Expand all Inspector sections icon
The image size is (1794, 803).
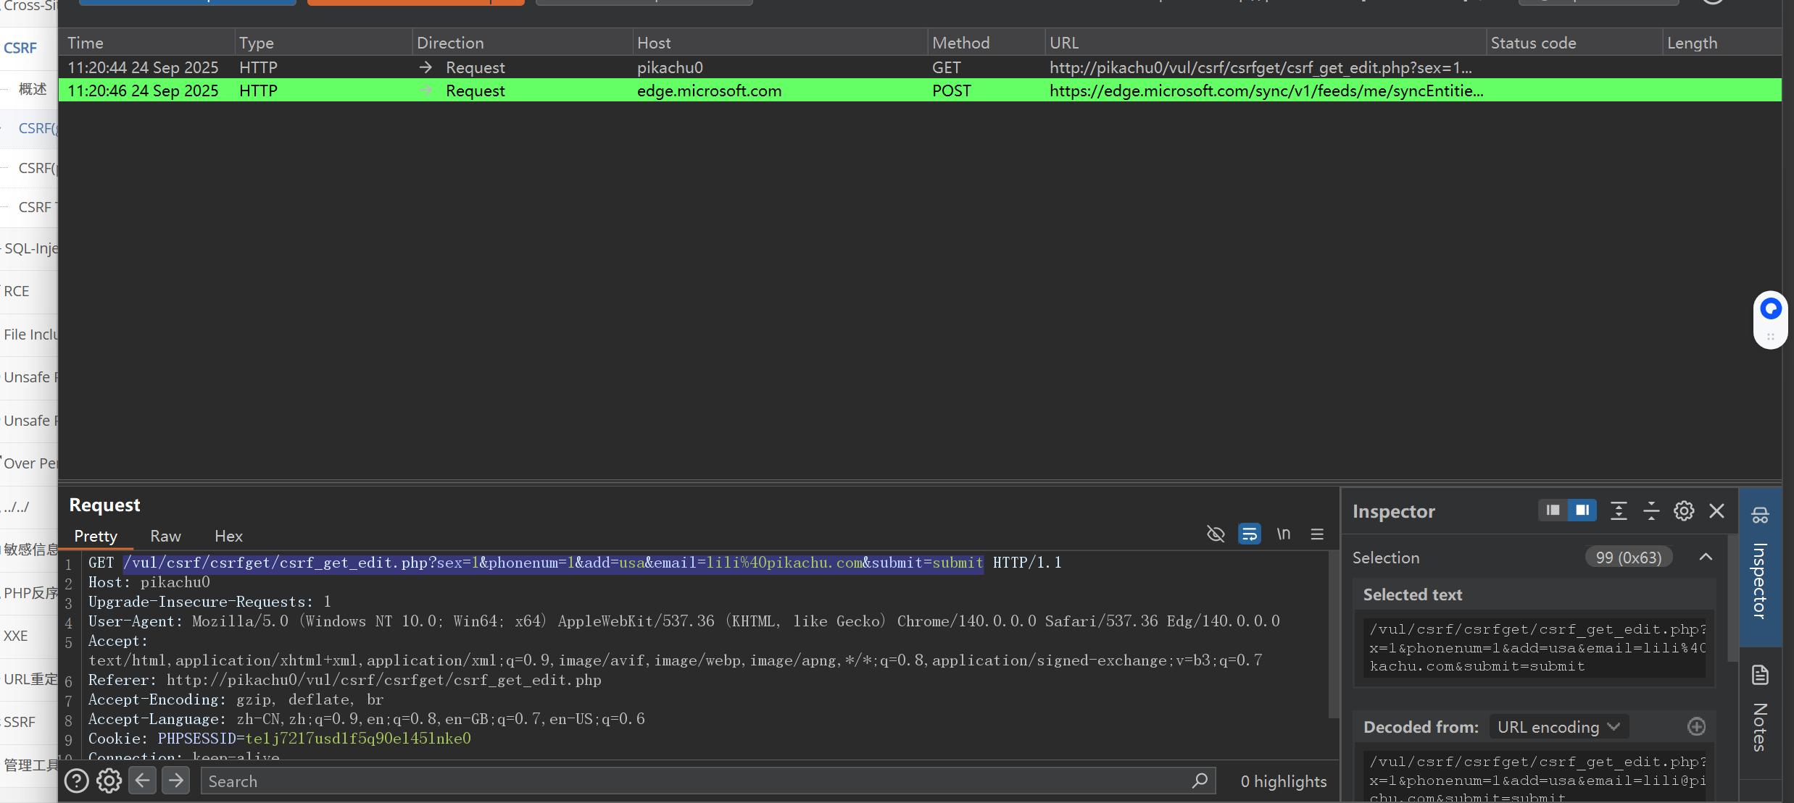coord(1619,511)
